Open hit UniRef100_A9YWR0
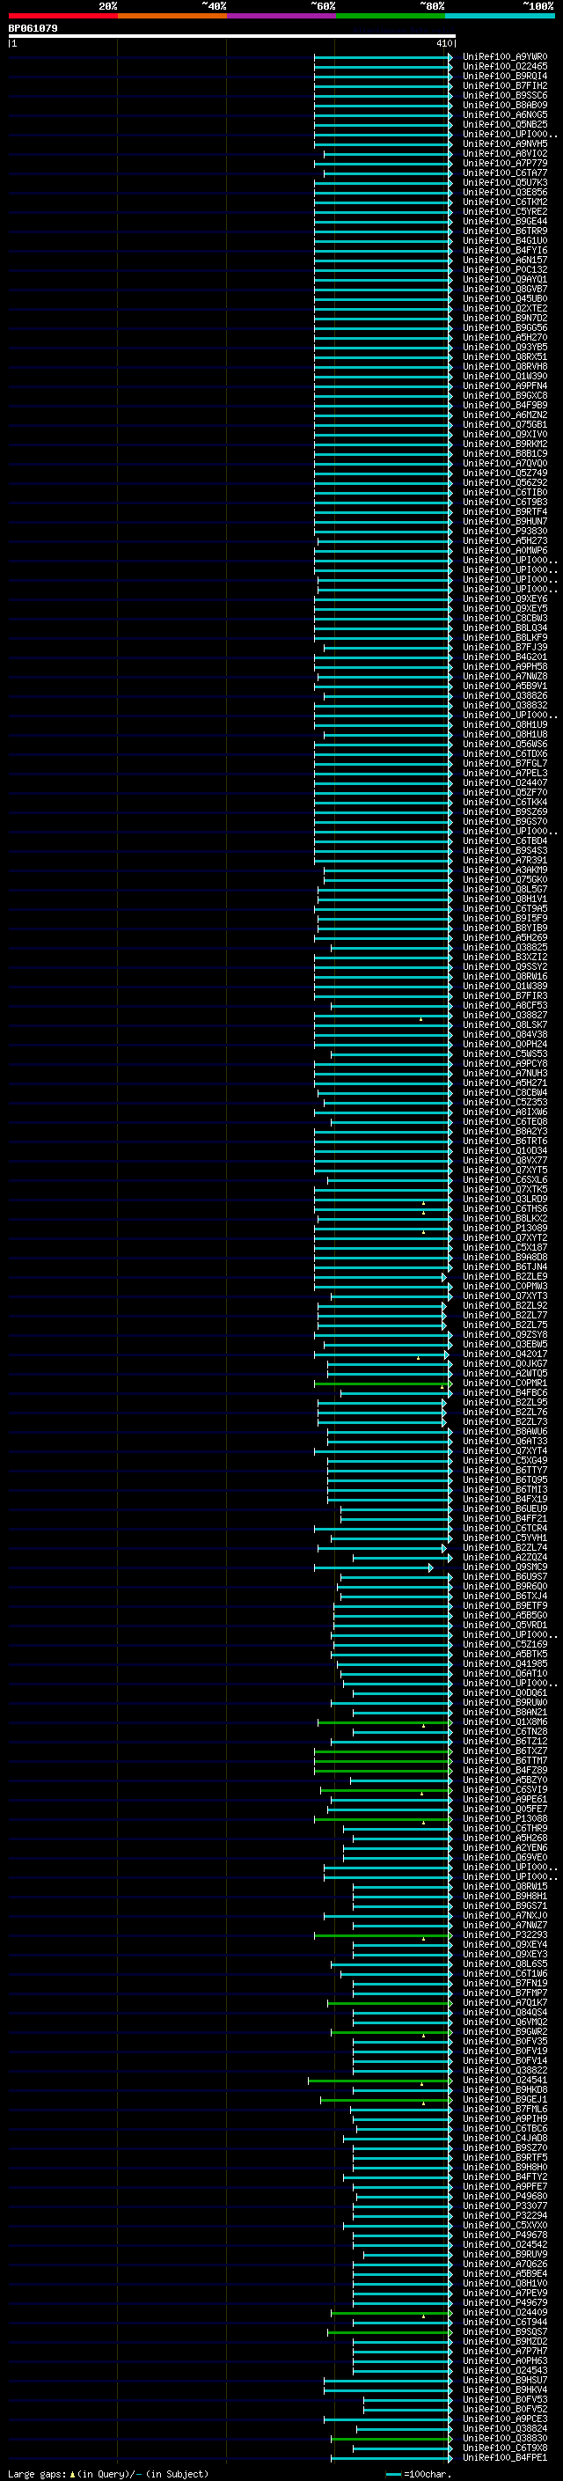Image resolution: width=563 pixels, height=2481 pixels. 505,57
